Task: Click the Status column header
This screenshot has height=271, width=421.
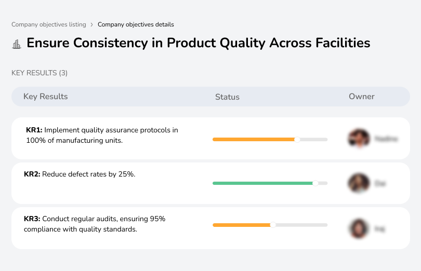Action: [227, 97]
